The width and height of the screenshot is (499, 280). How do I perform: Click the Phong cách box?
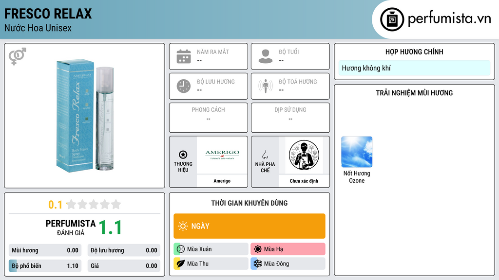coord(209,118)
